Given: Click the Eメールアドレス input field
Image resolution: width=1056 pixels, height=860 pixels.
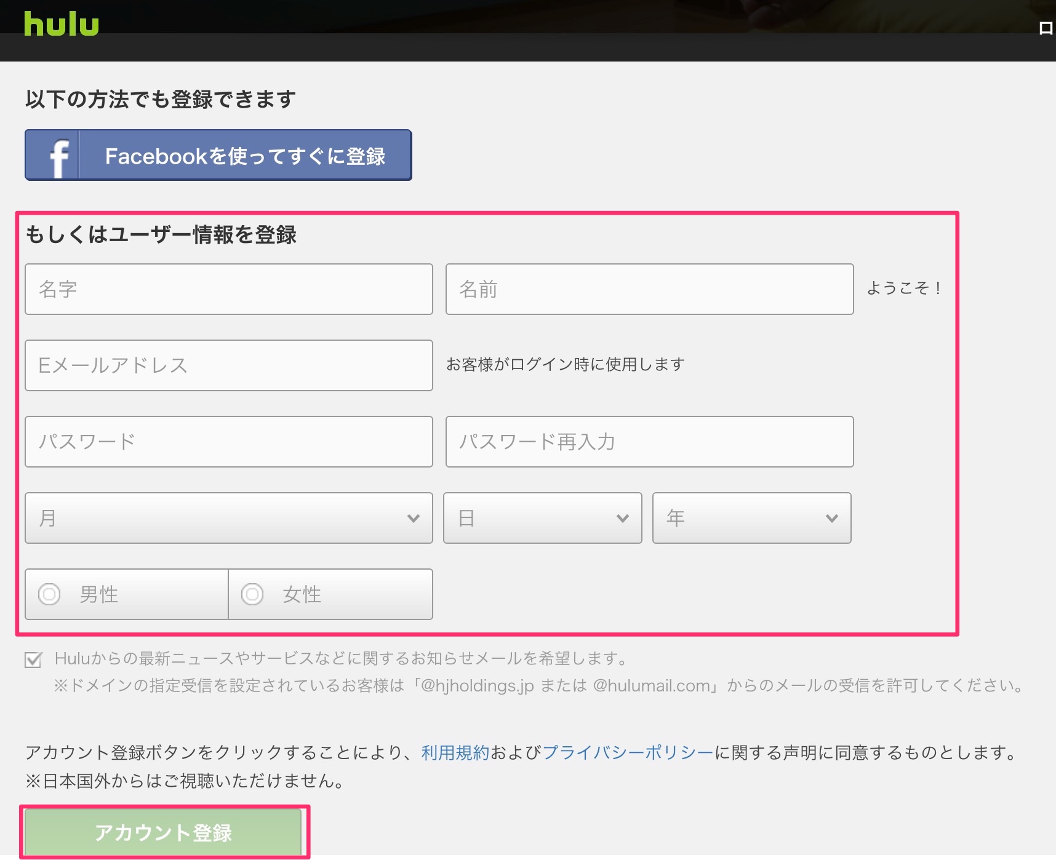Looking at the screenshot, I should pos(229,365).
